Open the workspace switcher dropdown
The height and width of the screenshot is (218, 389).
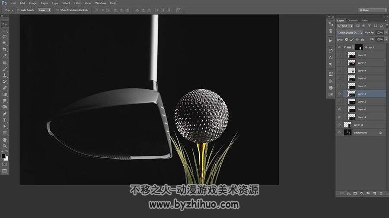(x=373, y=10)
